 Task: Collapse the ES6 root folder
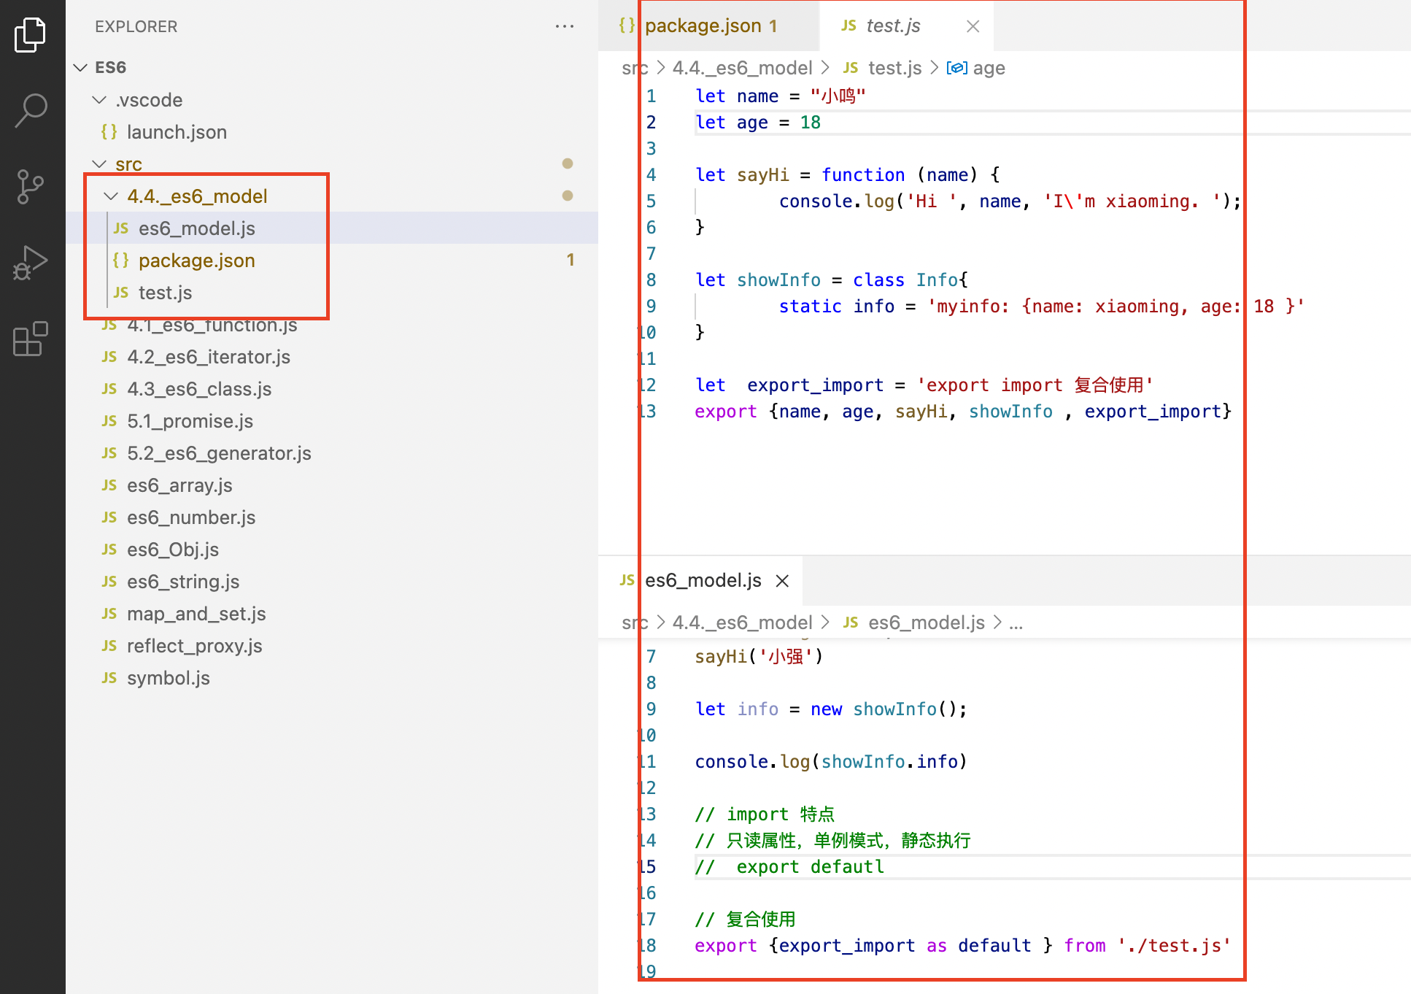pyautogui.click(x=81, y=68)
